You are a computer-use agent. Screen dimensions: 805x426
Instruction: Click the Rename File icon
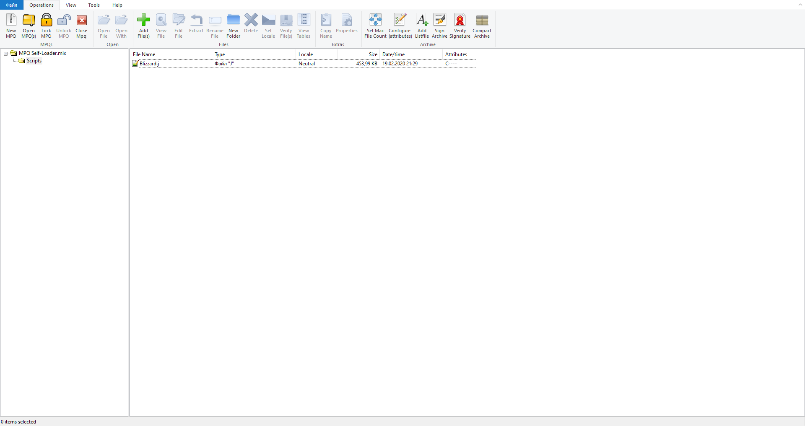(x=215, y=26)
